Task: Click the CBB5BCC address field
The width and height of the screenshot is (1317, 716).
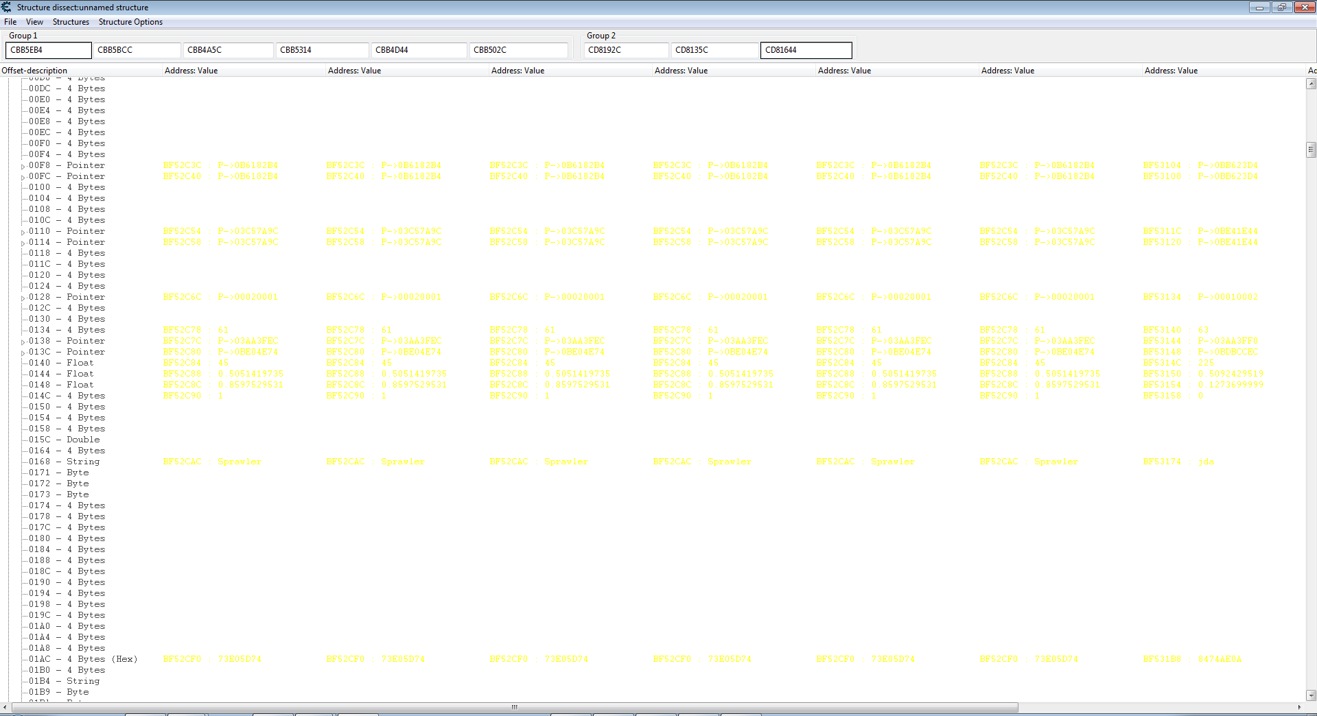Action: pyautogui.click(x=137, y=50)
